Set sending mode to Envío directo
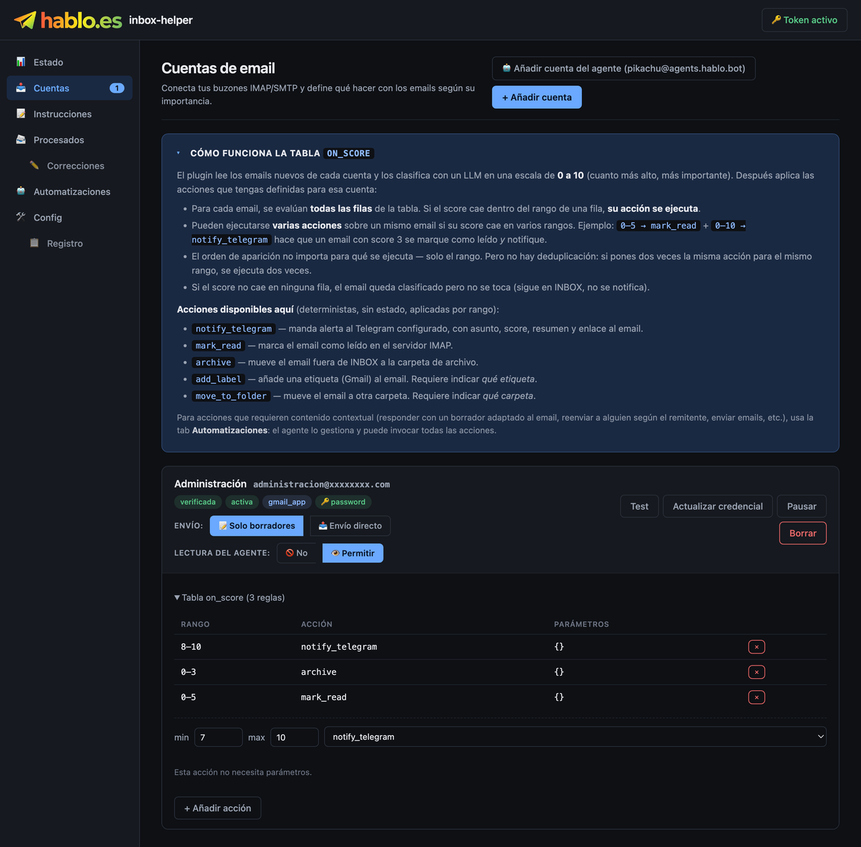This screenshot has height=847, width=861. 350,526
